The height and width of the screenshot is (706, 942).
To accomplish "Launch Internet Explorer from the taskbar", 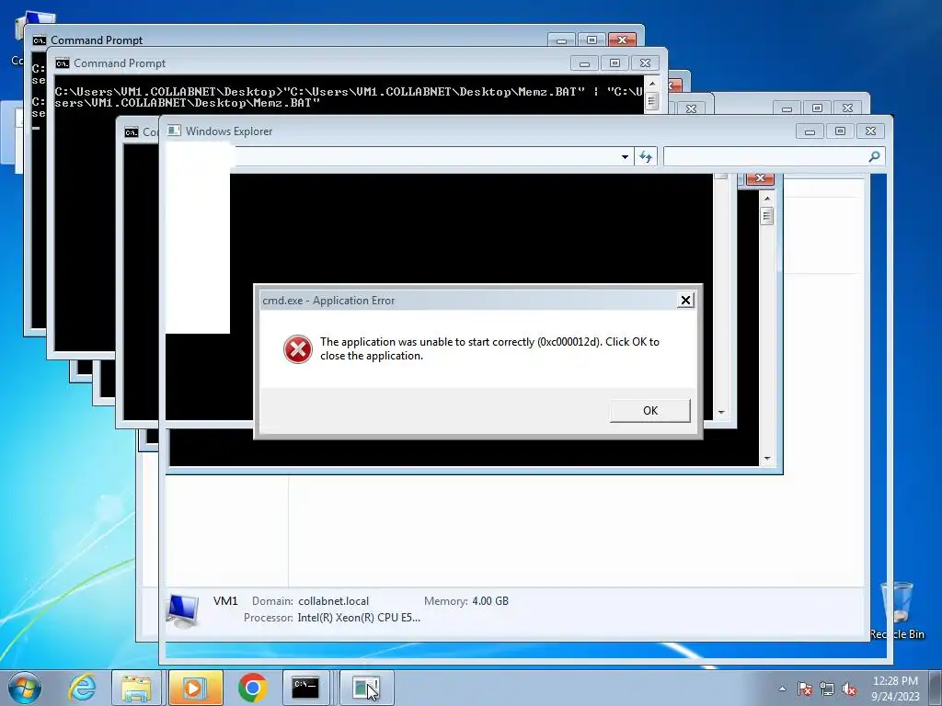I will pyautogui.click(x=82, y=688).
